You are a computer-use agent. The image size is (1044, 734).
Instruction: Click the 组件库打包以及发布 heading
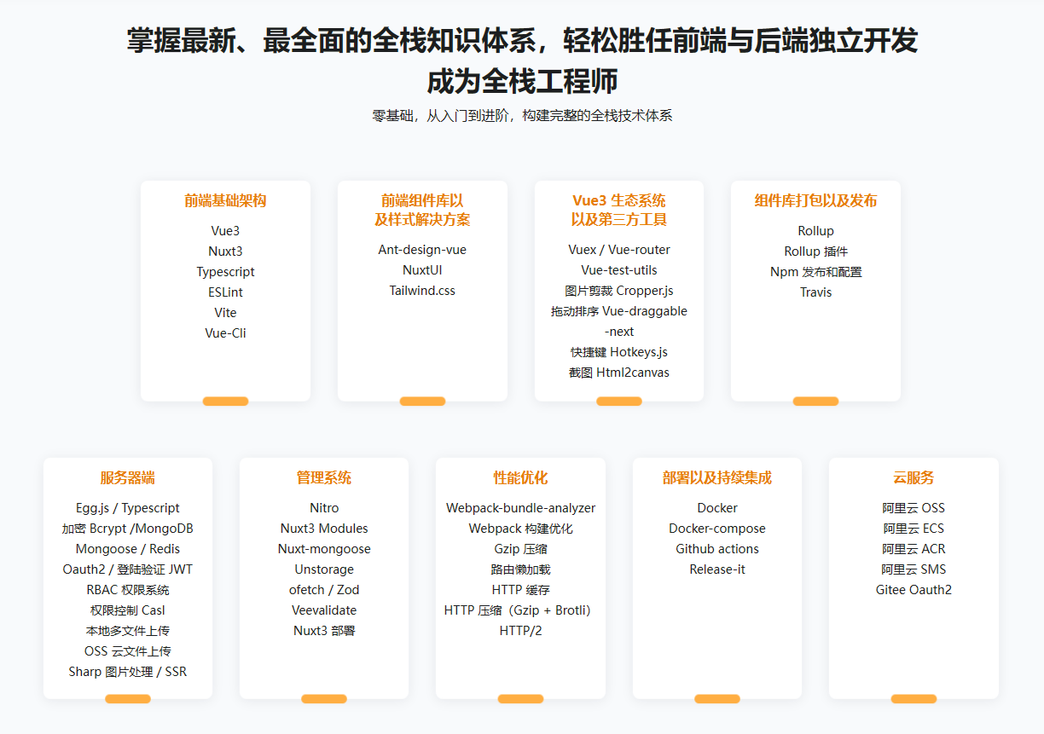(815, 201)
